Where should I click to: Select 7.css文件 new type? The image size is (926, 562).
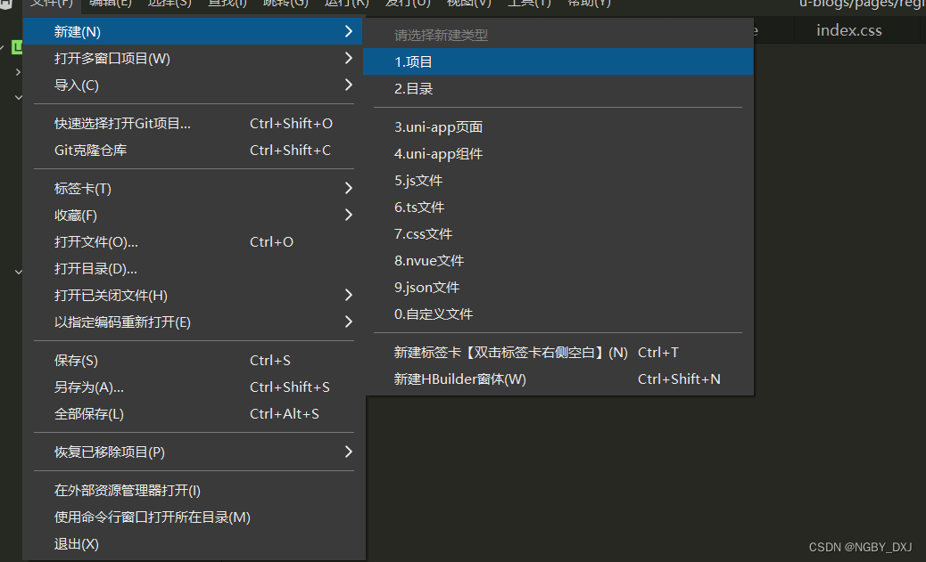pyautogui.click(x=558, y=233)
